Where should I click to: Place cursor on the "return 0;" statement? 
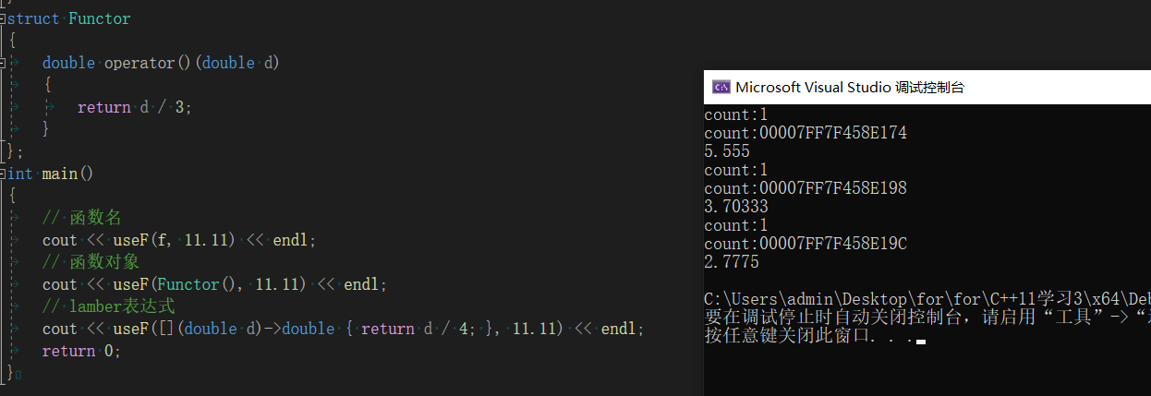81,351
